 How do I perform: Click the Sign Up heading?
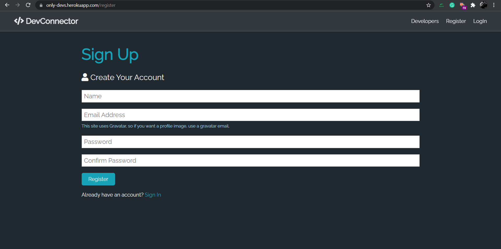pyautogui.click(x=110, y=55)
